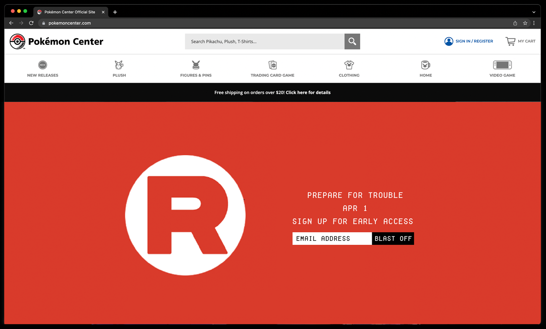Click the Trading Card Game cards icon

(x=272, y=65)
